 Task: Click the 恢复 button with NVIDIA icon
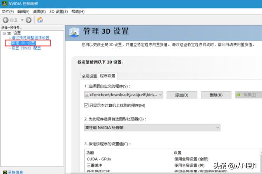pos(248,95)
